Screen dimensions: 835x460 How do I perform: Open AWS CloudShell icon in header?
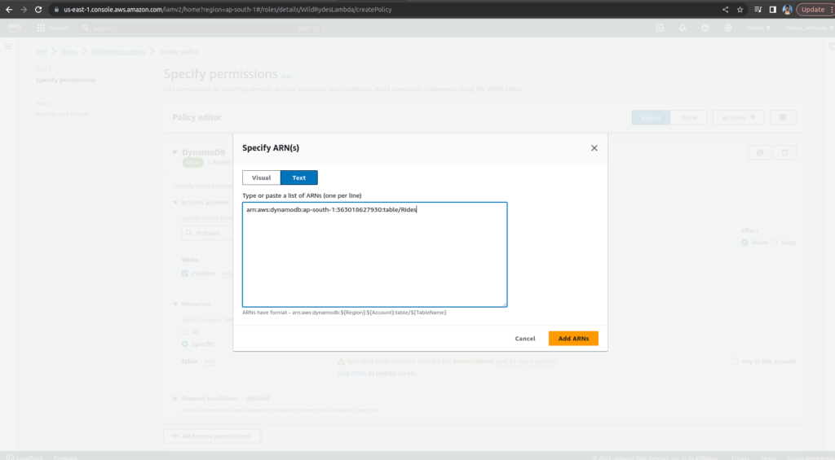(660, 28)
